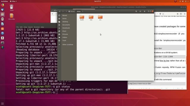The width and height of the screenshot is (190, 106).
Task: Open Downloads in Files sidebar
Action: tap(66, 28)
